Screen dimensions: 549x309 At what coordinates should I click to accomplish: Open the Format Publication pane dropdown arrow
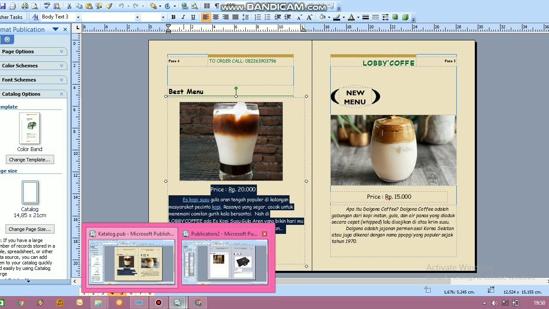pos(56,29)
